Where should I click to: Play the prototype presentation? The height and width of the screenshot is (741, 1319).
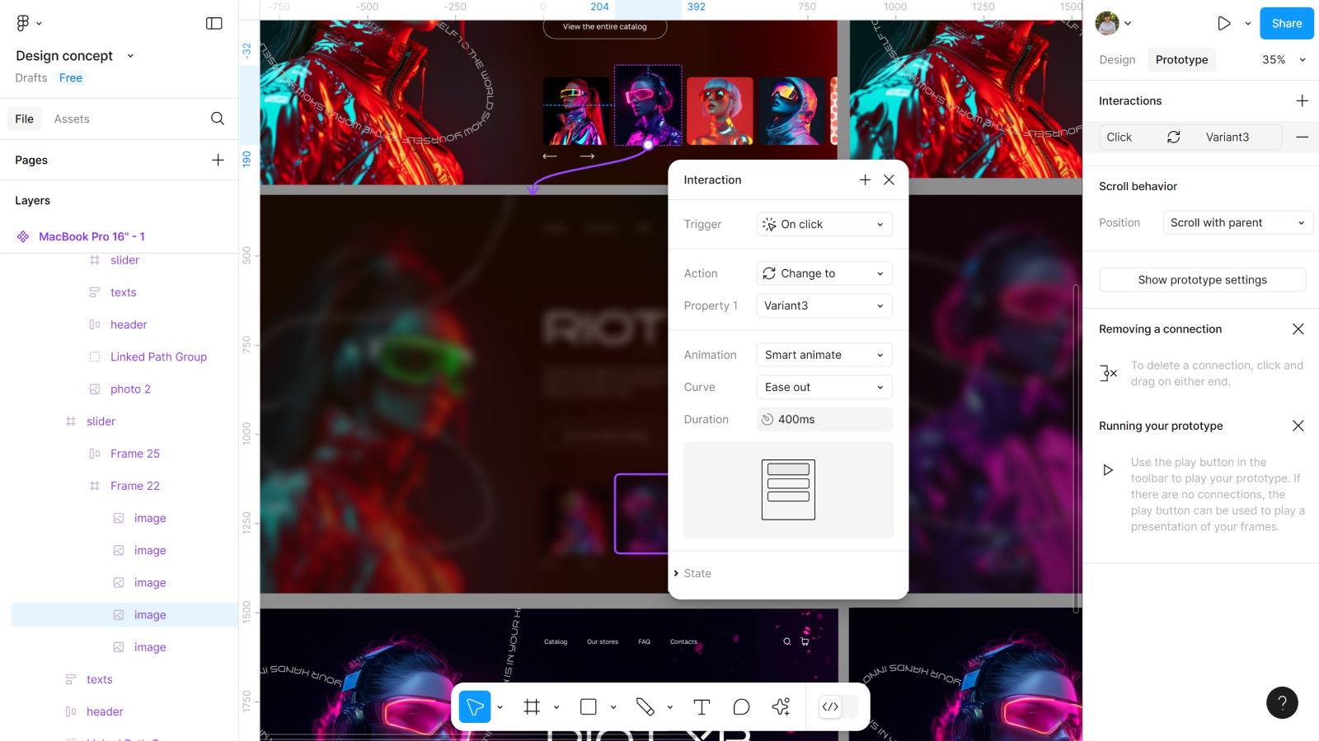[1224, 23]
